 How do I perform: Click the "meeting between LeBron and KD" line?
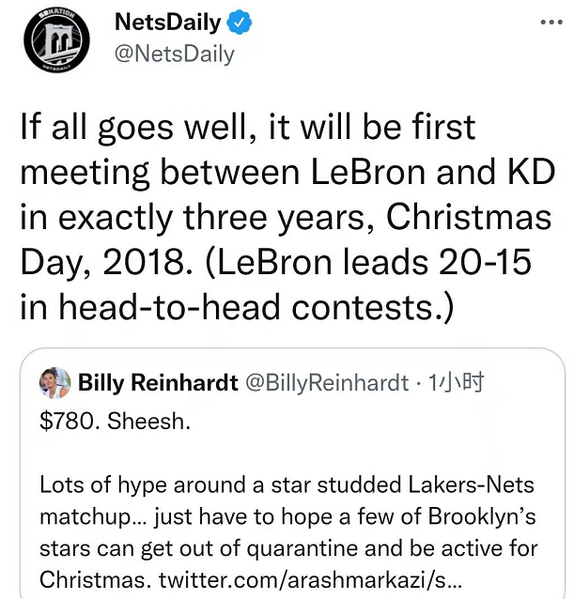coord(287,173)
